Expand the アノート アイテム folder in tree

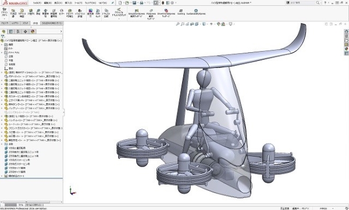pyautogui.click(x=2, y=53)
